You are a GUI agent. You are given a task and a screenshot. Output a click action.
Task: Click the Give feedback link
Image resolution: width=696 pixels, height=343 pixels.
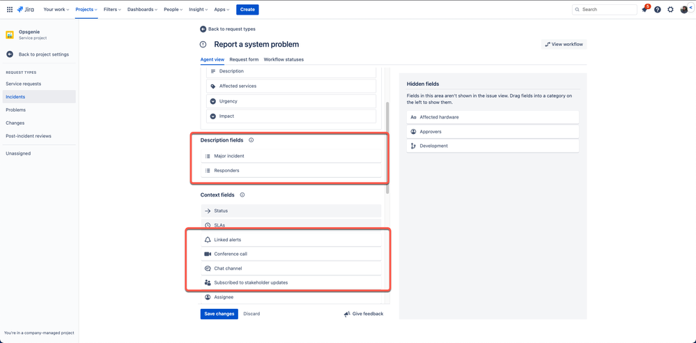[x=368, y=314]
